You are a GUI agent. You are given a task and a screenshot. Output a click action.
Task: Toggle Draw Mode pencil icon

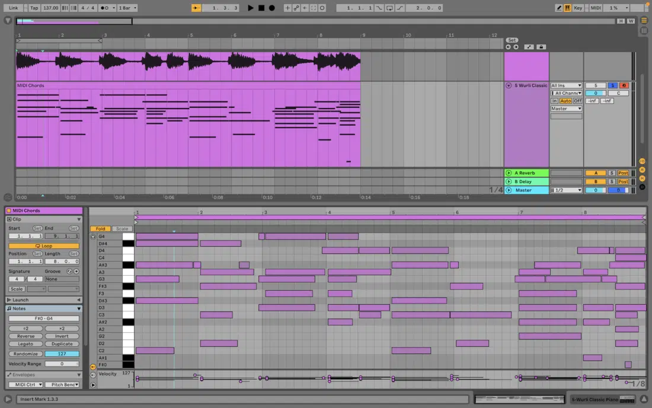pos(559,8)
